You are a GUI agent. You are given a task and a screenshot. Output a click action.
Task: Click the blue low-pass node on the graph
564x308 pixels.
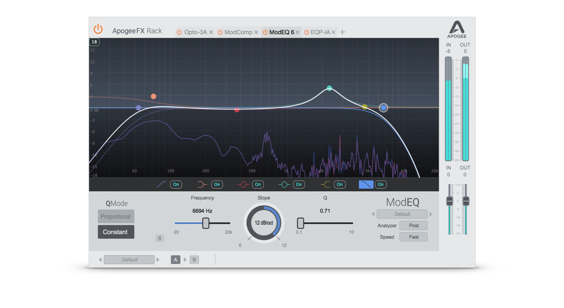point(383,108)
